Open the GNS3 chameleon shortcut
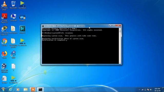The image size is (164, 92). pyautogui.click(x=13, y=54)
